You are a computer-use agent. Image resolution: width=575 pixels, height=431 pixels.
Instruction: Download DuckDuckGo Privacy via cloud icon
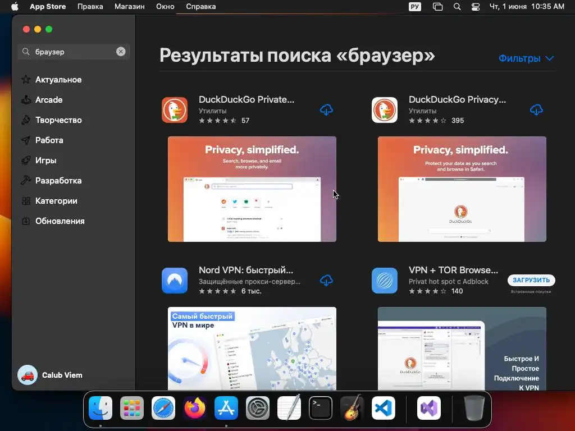(536, 109)
